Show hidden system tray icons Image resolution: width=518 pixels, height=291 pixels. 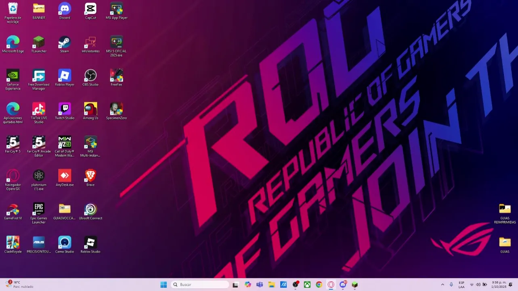443,285
